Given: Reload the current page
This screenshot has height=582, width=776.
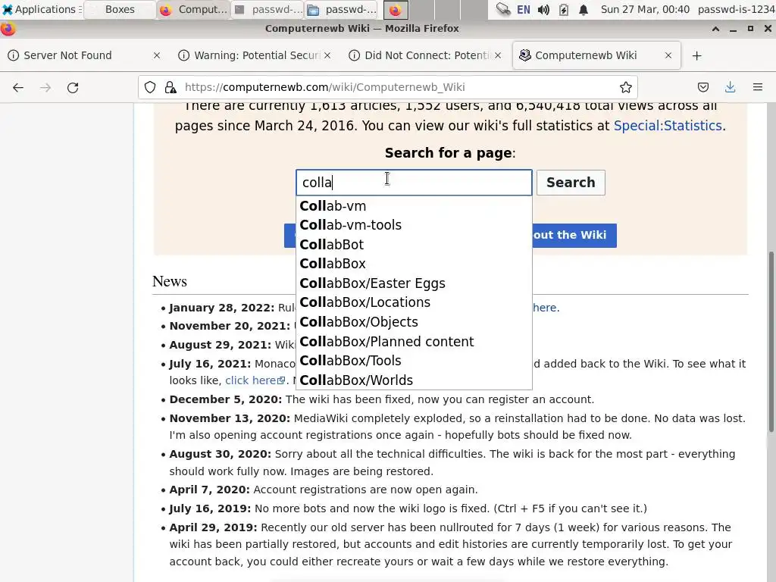Looking at the screenshot, I should coord(73,88).
